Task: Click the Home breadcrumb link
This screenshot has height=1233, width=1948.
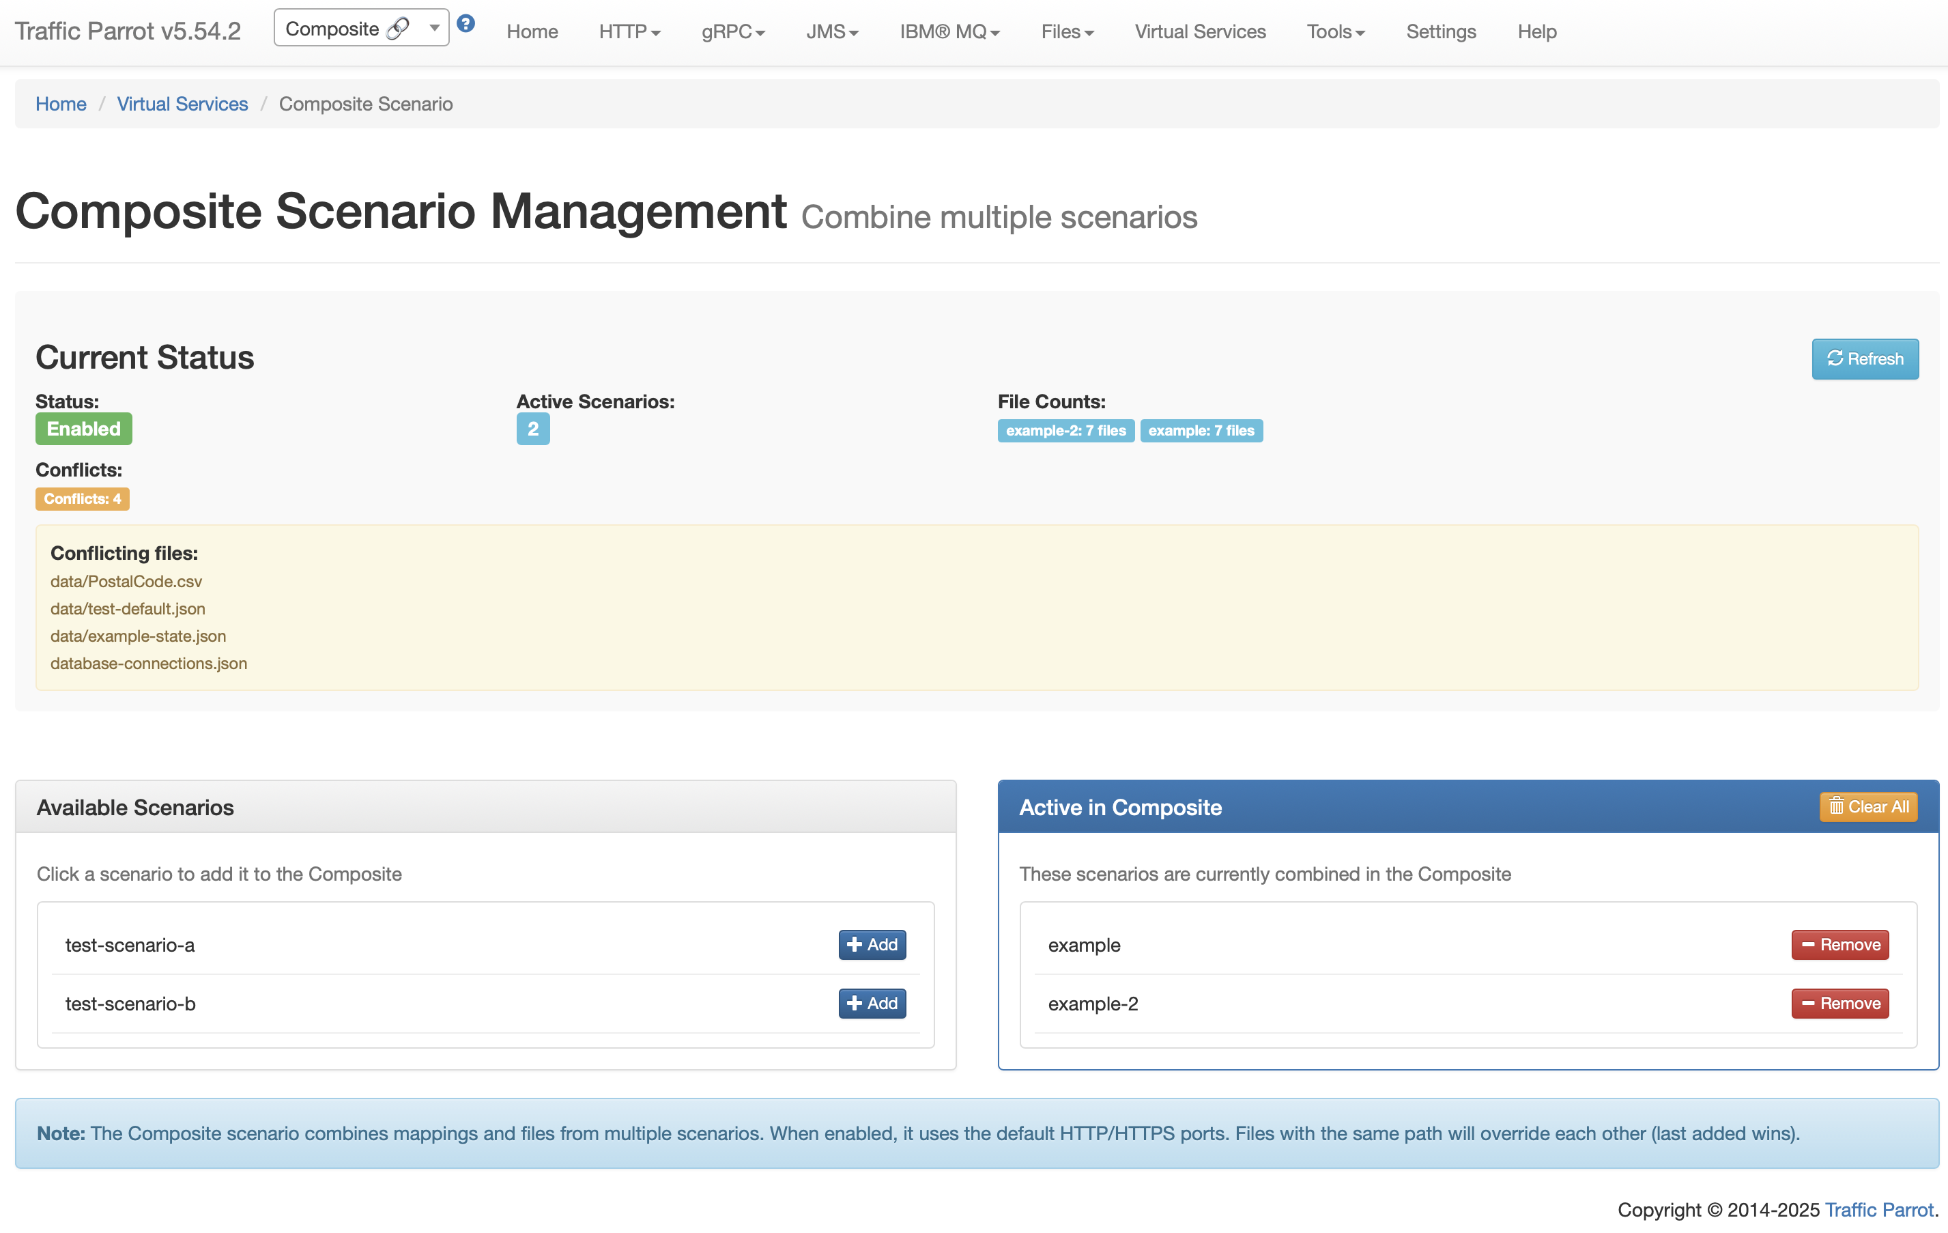Action: point(61,104)
